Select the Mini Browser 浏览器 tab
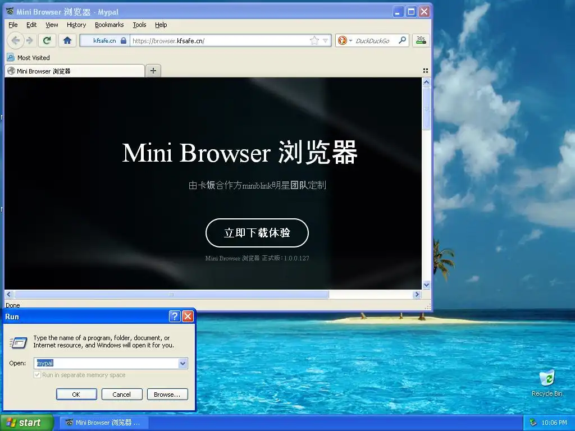 (x=75, y=71)
